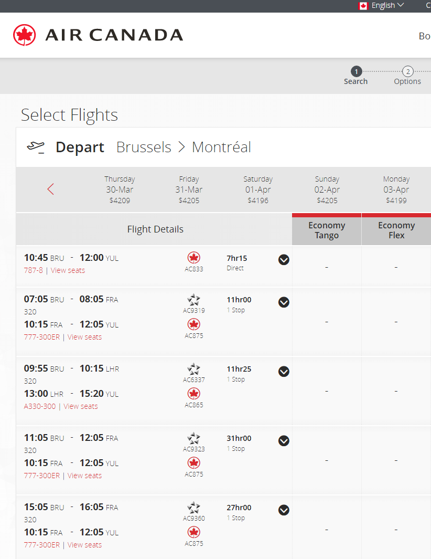Click the Economy Tango column header
Image resolution: width=431 pixels, height=559 pixels.
327,230
